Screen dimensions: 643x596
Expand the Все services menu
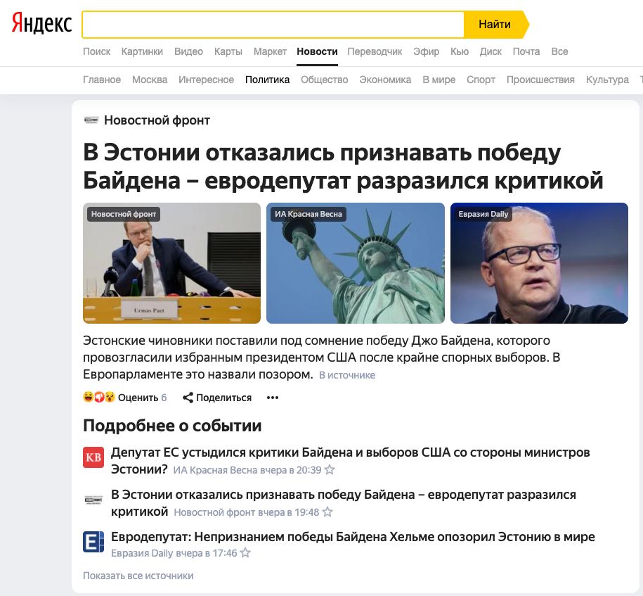(560, 52)
